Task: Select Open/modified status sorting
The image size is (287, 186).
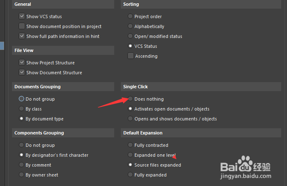Action: [130, 36]
